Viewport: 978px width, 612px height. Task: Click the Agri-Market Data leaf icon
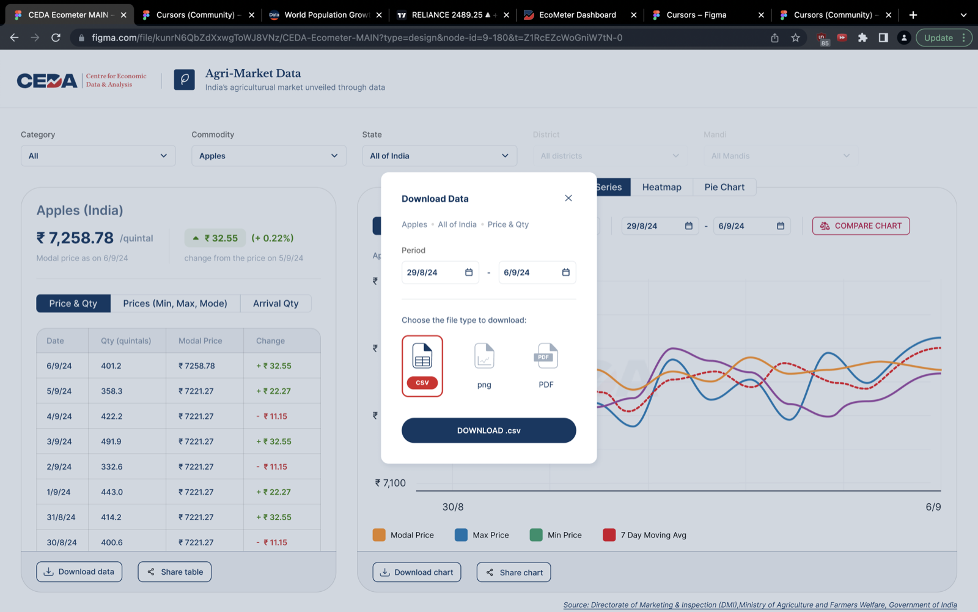coord(184,79)
